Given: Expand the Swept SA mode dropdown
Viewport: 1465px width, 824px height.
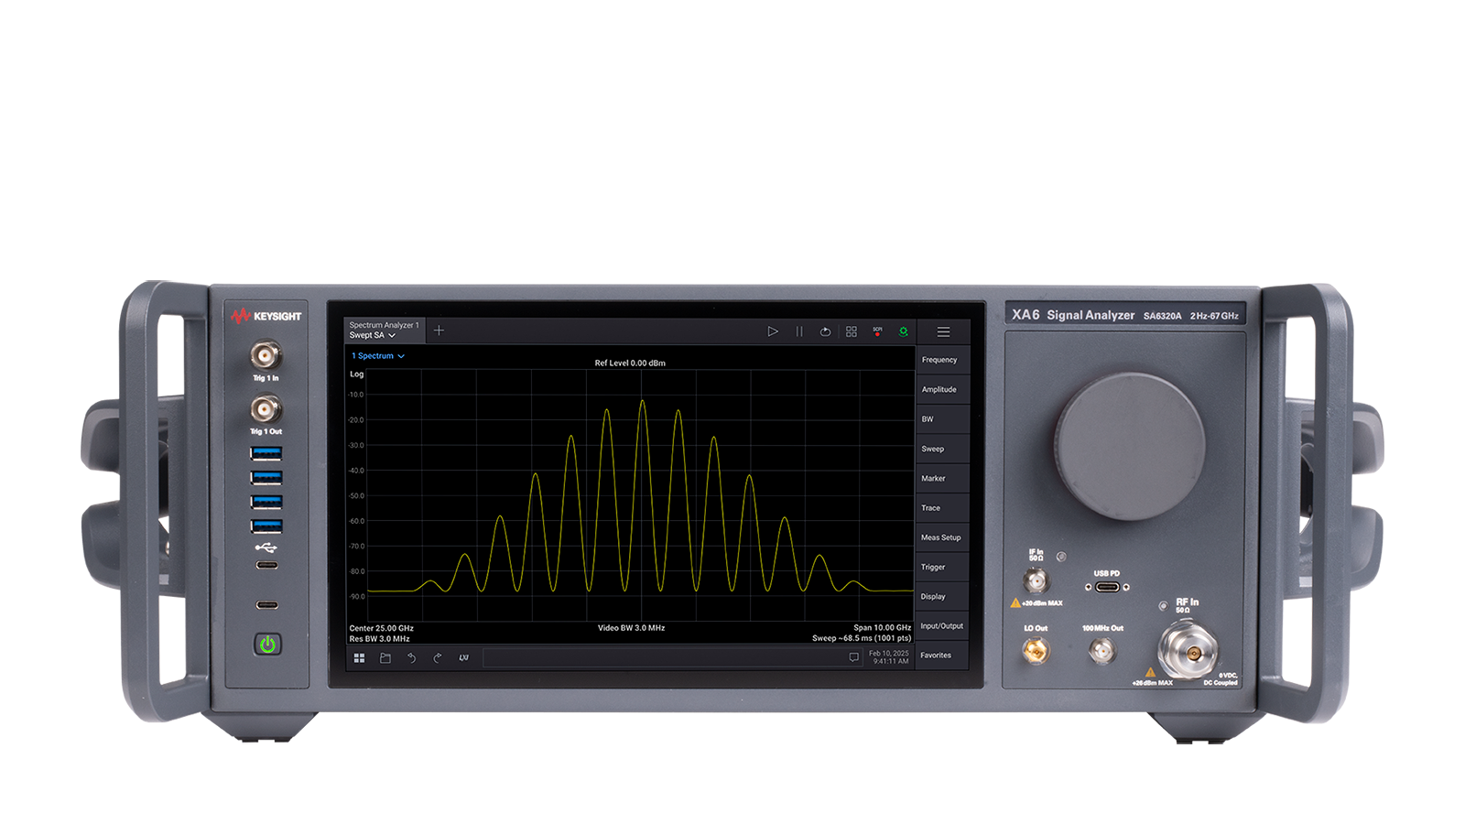Looking at the screenshot, I should (373, 335).
